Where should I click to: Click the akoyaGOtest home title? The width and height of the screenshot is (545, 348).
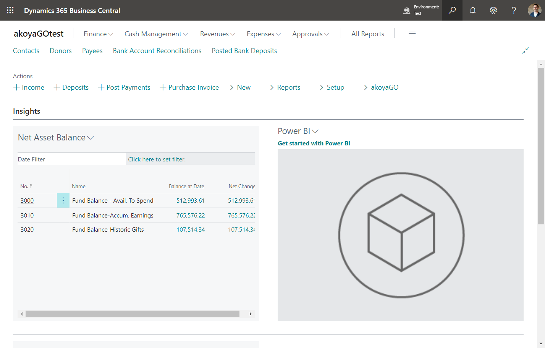click(x=39, y=34)
